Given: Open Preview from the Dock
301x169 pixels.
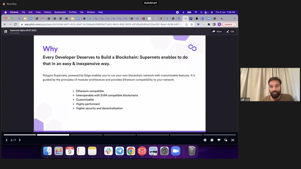Looking at the screenshot, I should click(x=153, y=151).
